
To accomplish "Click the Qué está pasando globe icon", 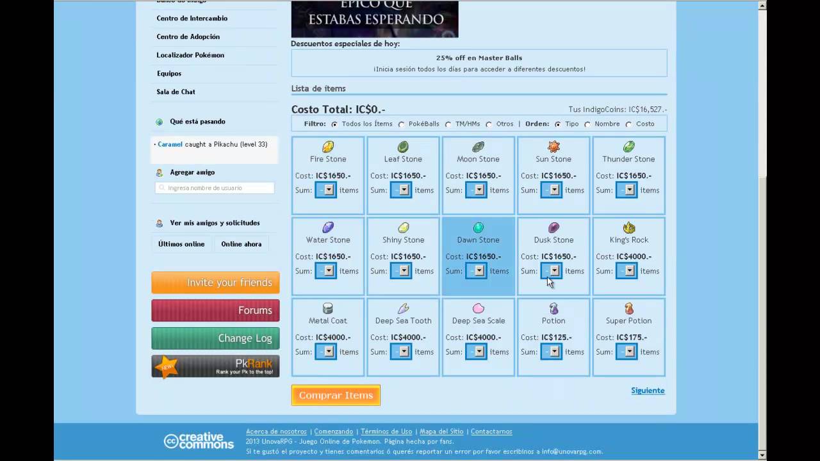I will (x=160, y=122).
